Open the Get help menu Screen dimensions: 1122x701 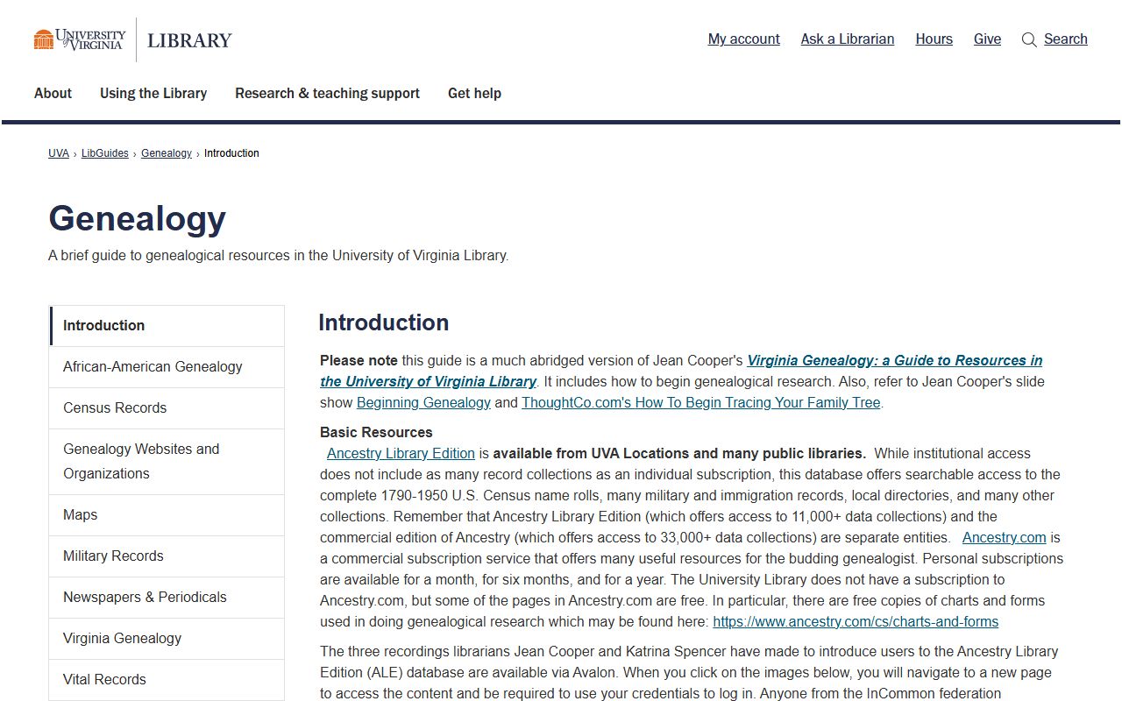click(x=474, y=93)
